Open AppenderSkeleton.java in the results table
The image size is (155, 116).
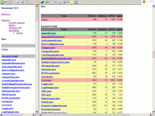click(53, 37)
